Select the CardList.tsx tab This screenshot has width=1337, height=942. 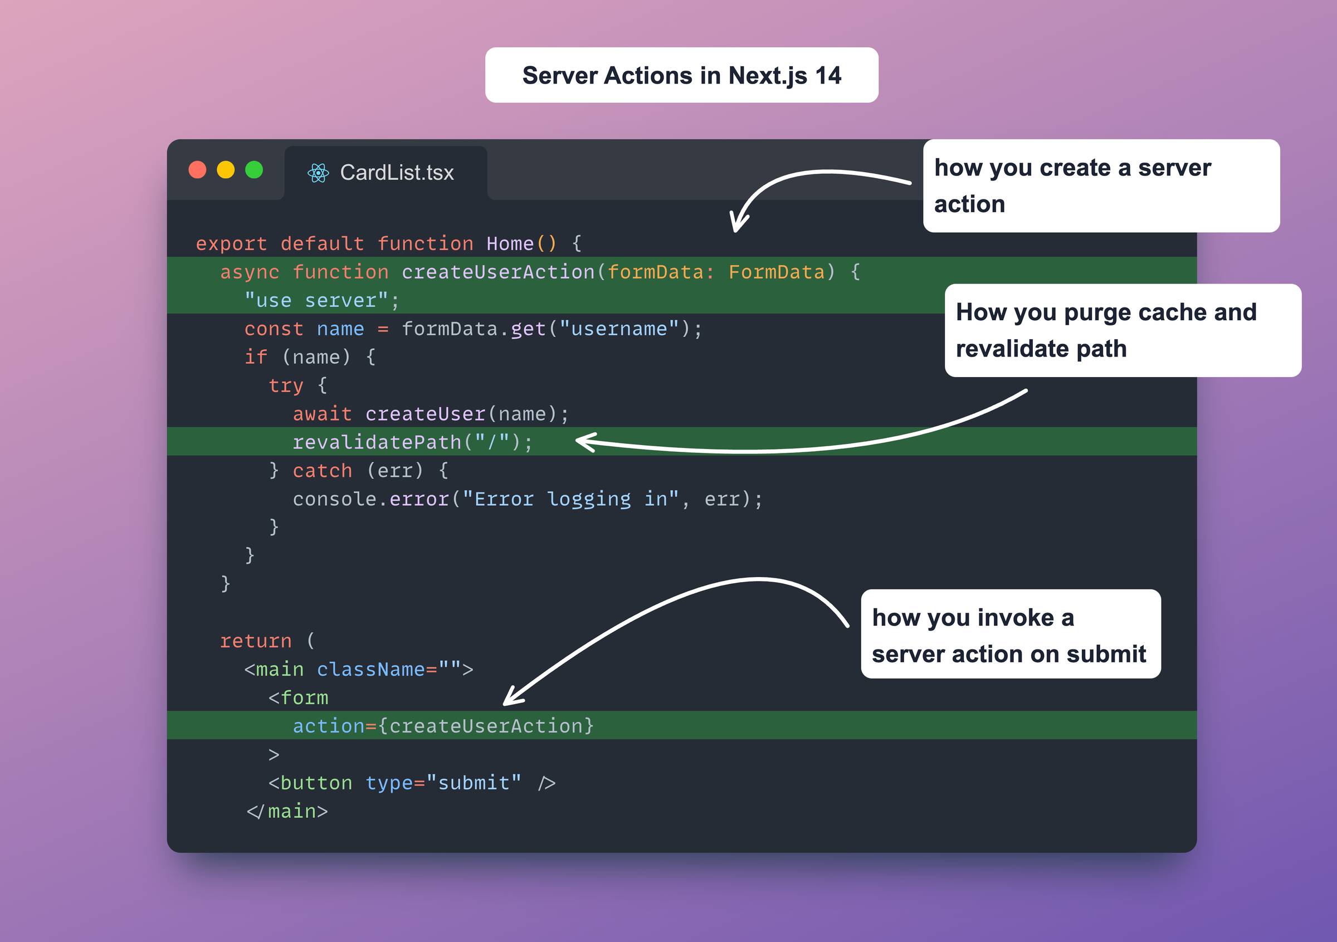(x=386, y=173)
